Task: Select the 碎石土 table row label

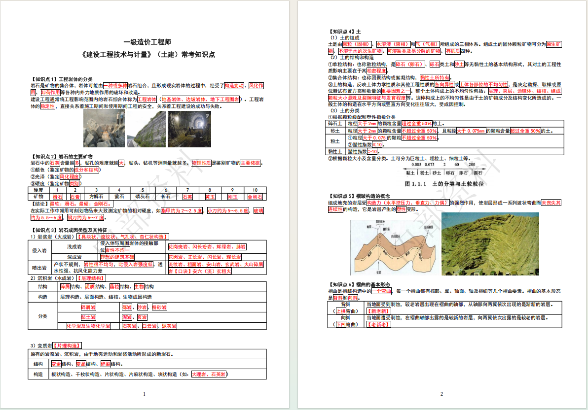Action: click(x=335, y=124)
